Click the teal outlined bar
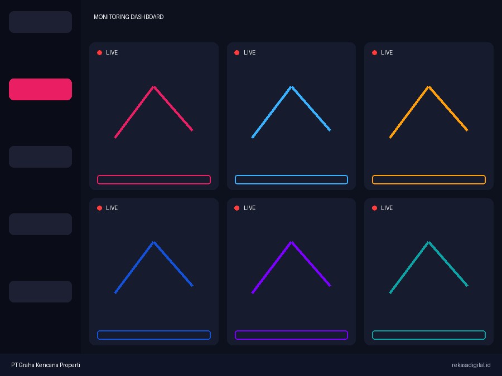Image resolution: width=502 pixels, height=376 pixels. point(429,335)
